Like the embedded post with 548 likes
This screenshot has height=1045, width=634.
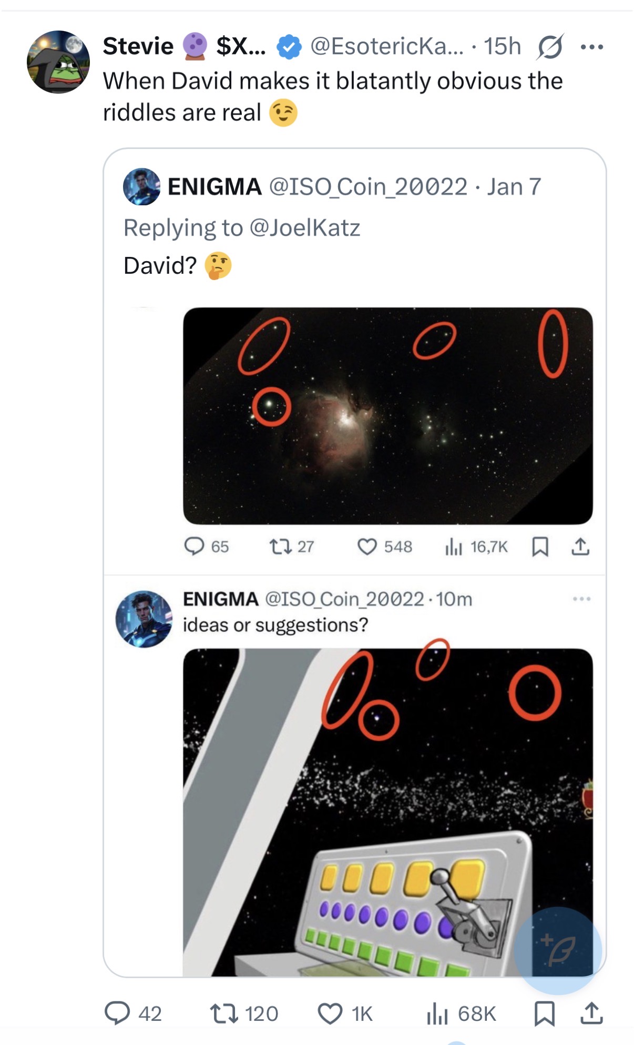tap(367, 547)
